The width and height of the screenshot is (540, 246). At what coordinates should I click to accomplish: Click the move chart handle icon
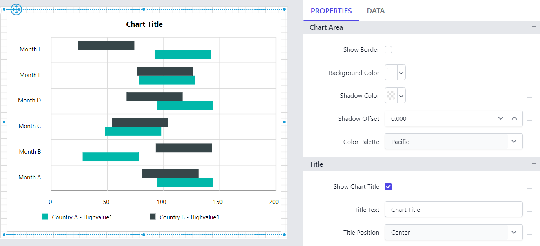click(x=16, y=9)
